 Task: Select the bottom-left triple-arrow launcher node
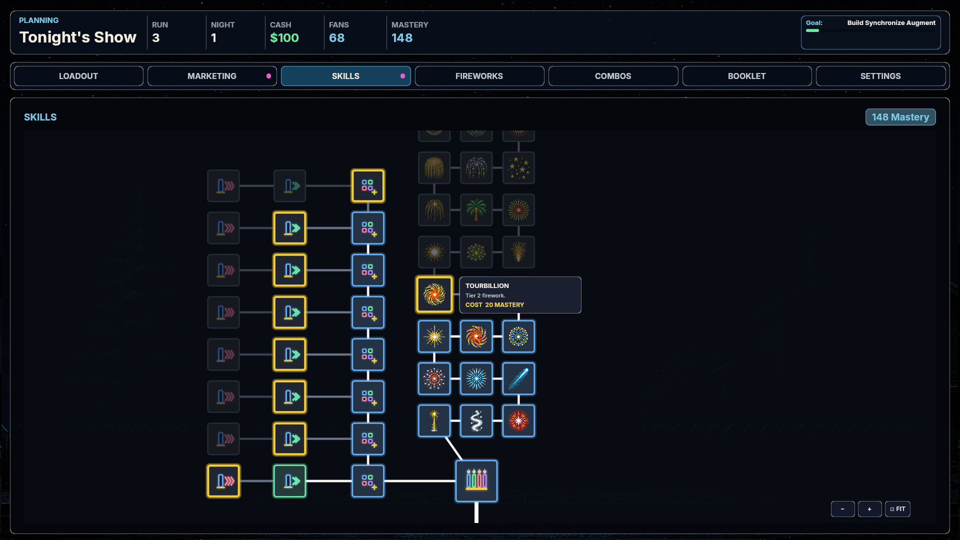[x=223, y=481]
